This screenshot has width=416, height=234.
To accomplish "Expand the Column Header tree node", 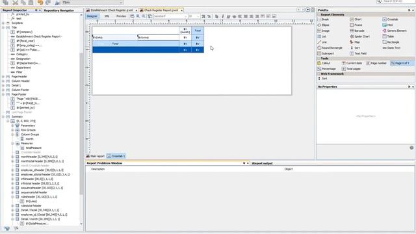I will 3,81.
